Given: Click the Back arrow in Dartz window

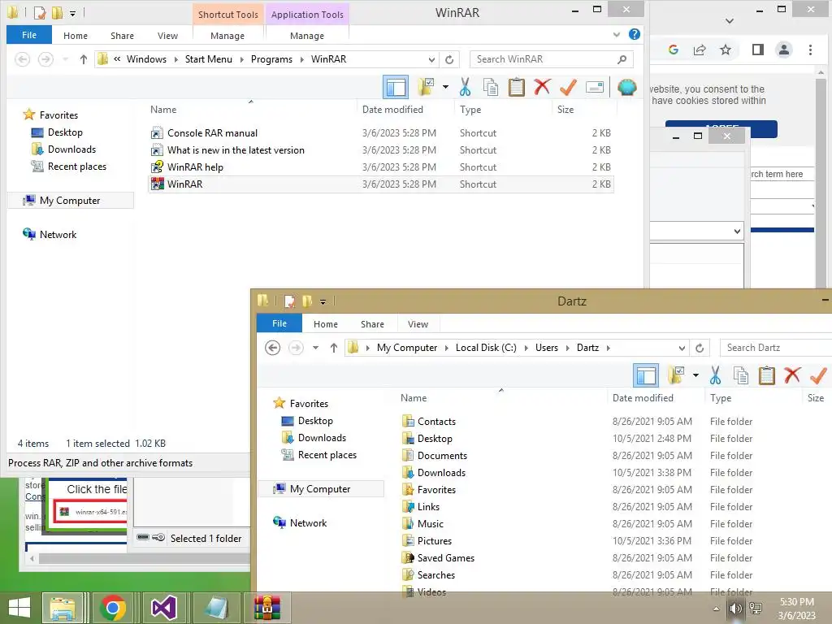Looking at the screenshot, I should (273, 348).
